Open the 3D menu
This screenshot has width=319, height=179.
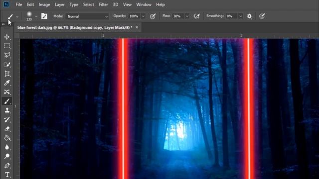point(115,4)
